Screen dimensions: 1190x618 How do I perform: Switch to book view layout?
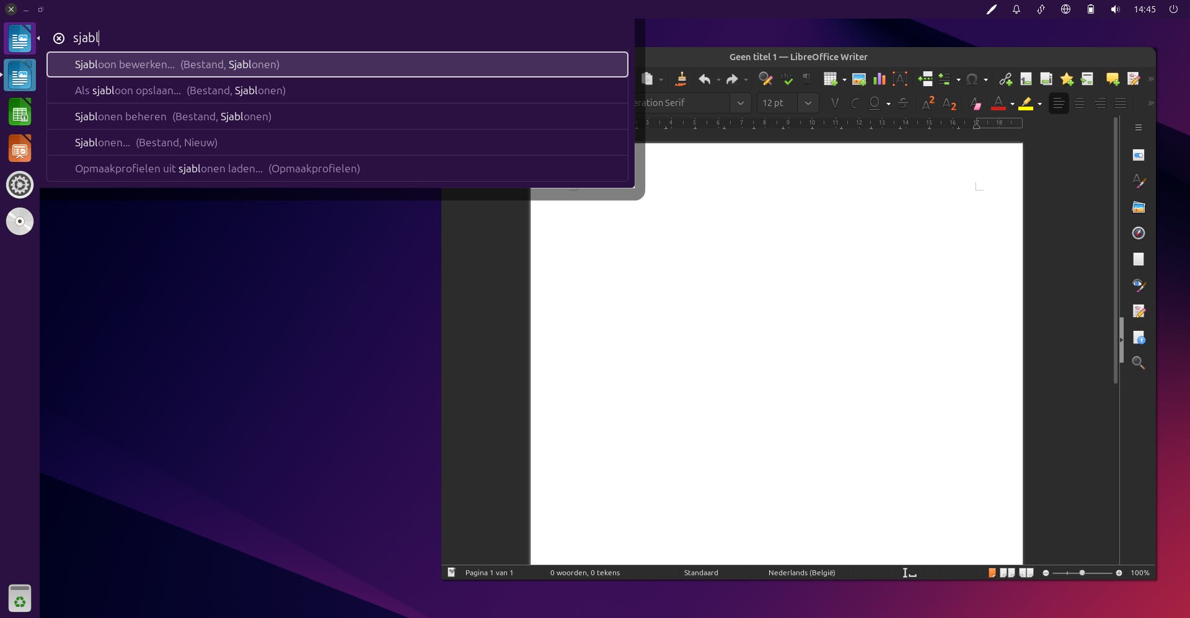pyautogui.click(x=1026, y=573)
